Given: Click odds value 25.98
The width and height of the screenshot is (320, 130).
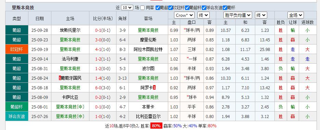Looking at the screenshot, I should point(265,50).
